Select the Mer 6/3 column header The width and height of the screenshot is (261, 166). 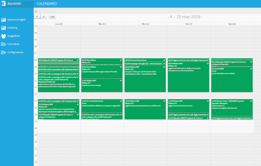(x=146, y=24)
